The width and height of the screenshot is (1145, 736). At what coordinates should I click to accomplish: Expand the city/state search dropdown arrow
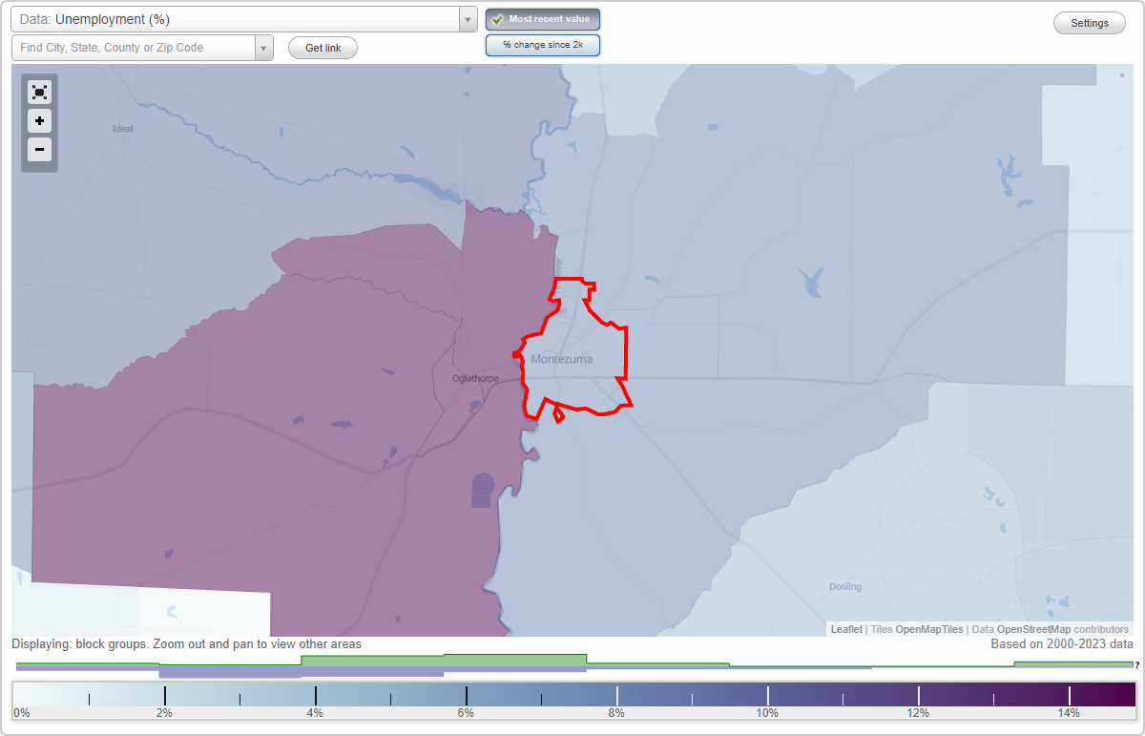[x=264, y=47]
